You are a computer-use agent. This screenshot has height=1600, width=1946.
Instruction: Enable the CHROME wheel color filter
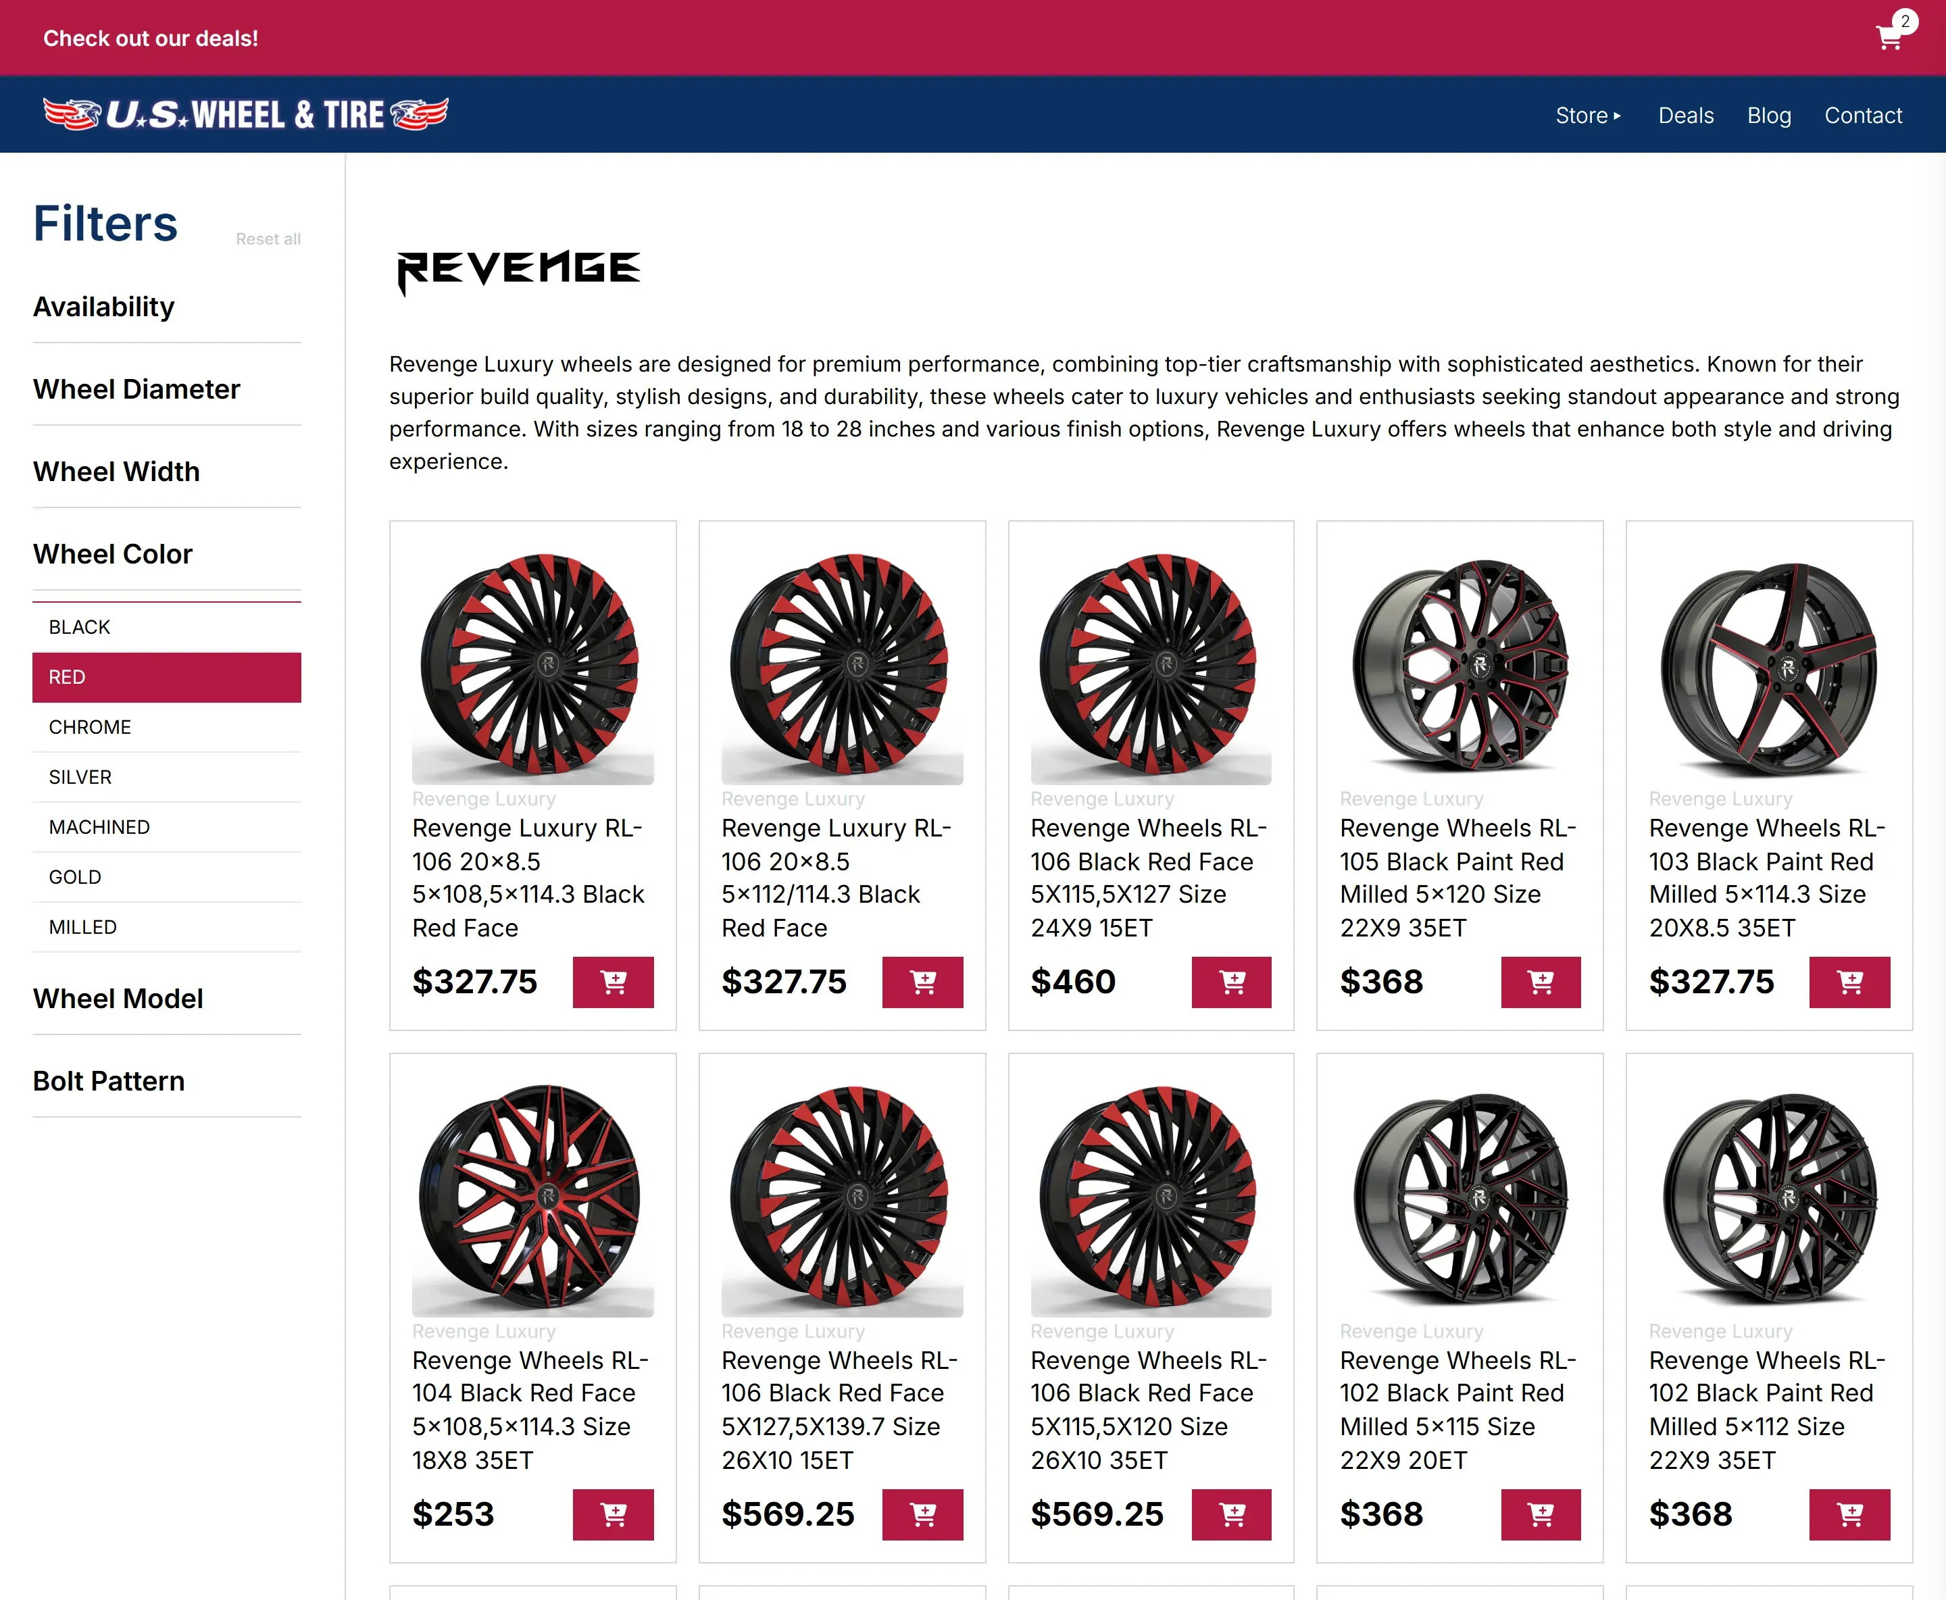pyautogui.click(x=89, y=727)
